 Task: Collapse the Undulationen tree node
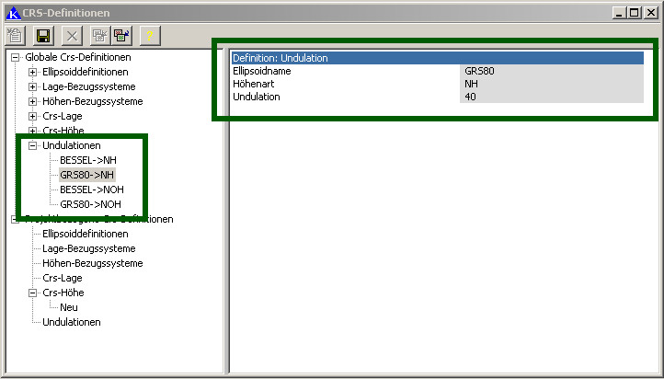point(33,145)
